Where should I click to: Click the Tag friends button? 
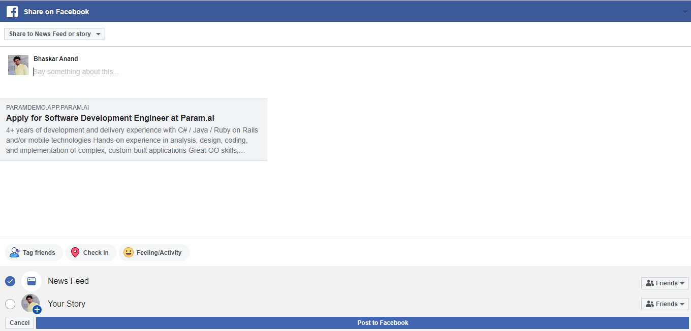(34, 252)
